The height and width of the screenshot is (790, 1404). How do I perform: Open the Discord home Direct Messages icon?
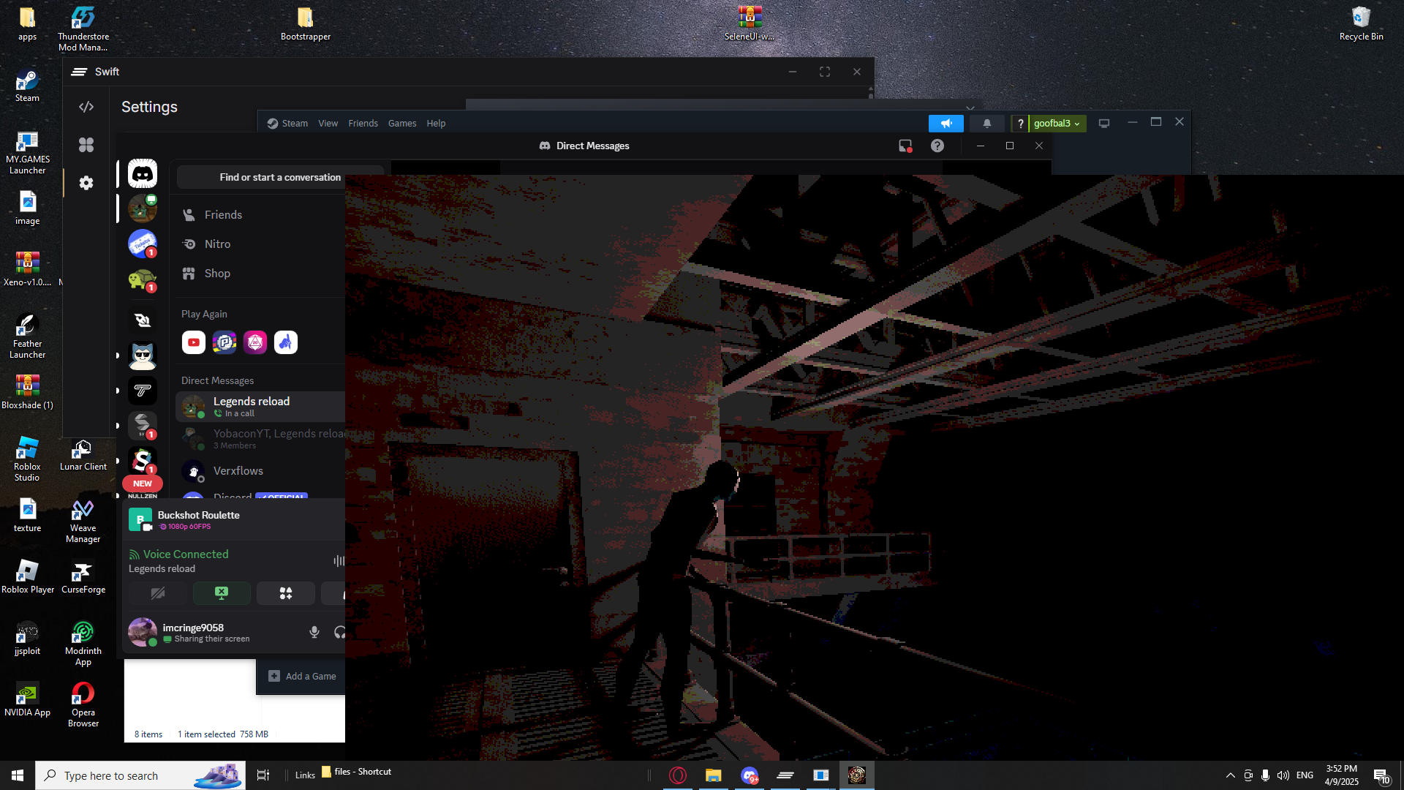[x=143, y=174]
